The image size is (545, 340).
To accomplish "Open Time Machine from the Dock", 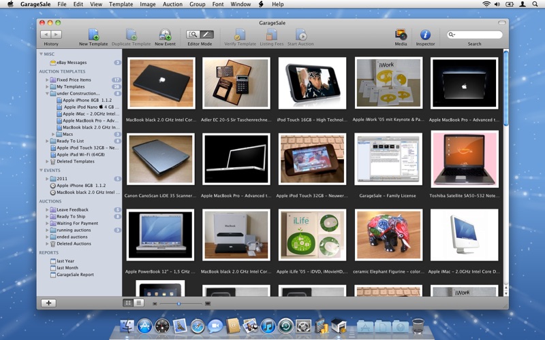I will 285,326.
